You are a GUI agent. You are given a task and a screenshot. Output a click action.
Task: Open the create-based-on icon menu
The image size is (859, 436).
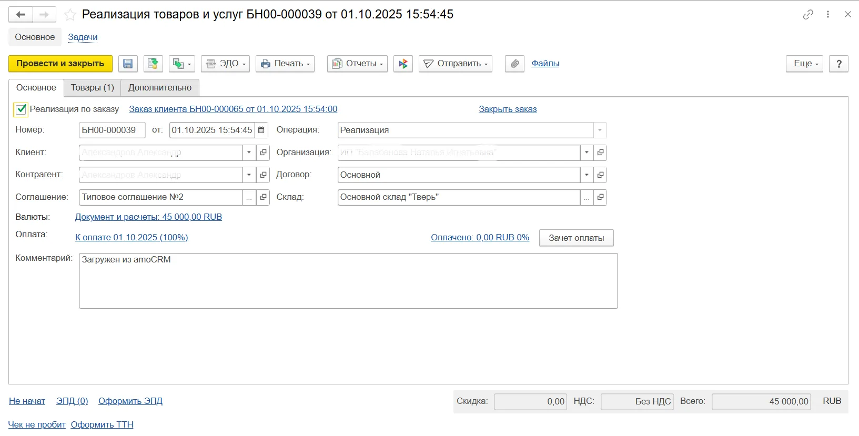tap(181, 64)
